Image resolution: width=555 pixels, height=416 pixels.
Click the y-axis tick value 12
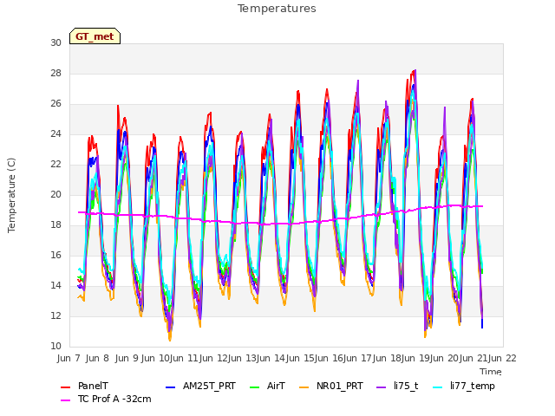click(x=55, y=316)
